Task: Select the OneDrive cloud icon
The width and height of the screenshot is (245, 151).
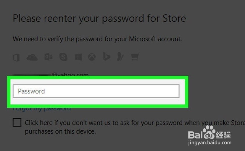Action: click(x=32, y=57)
